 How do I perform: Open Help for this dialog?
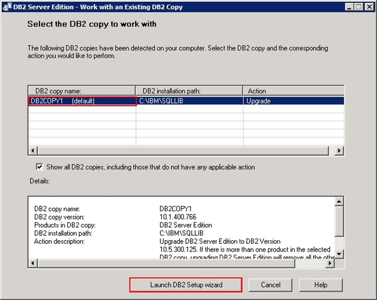(x=321, y=285)
